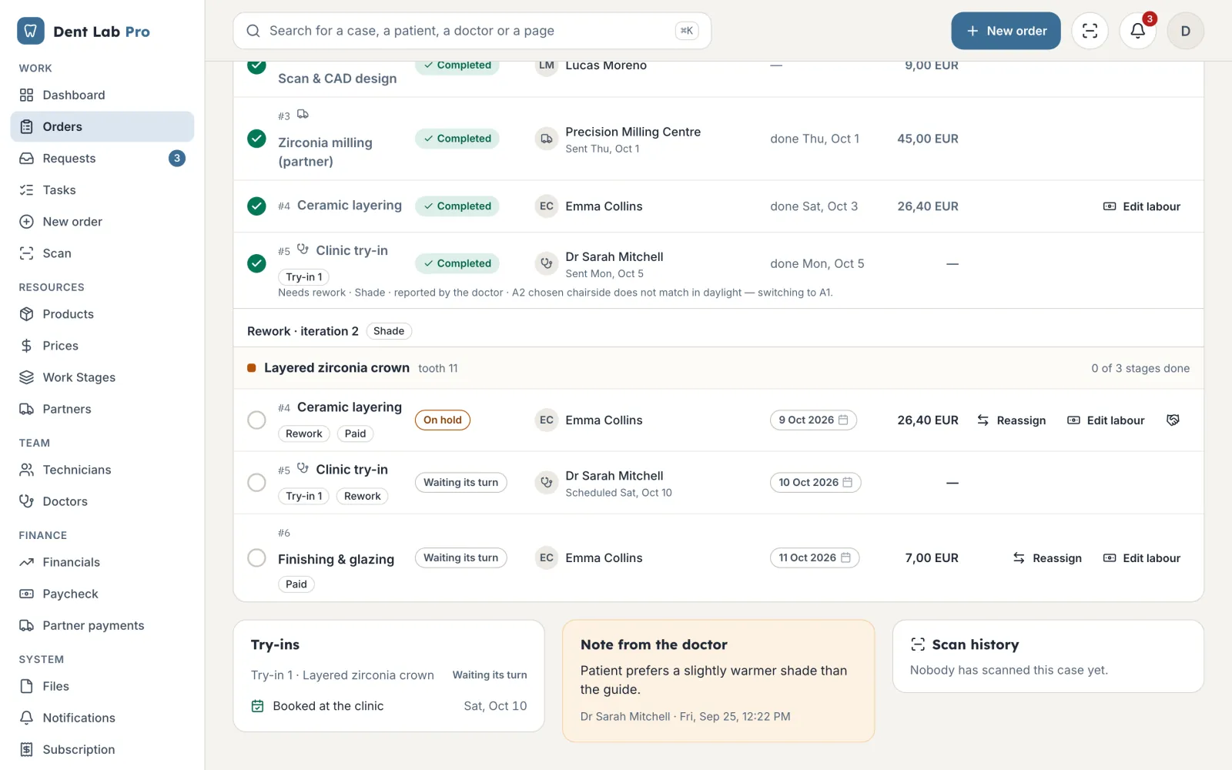Reassign the rework Ceramic layering stage
Image resolution: width=1232 pixels, height=770 pixels.
pos(1012,420)
